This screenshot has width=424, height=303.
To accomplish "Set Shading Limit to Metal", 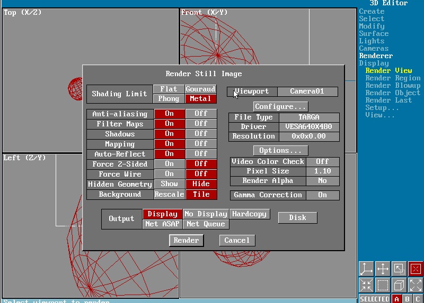I will (x=201, y=99).
